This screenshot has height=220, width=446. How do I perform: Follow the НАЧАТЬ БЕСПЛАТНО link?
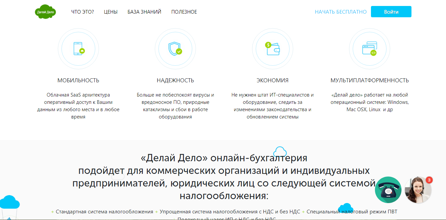coord(341,12)
